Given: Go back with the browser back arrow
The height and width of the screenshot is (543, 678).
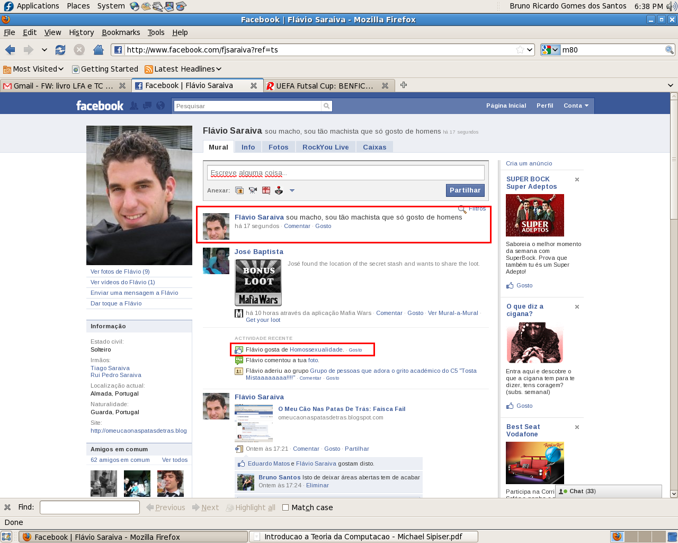Looking at the screenshot, I should point(10,50).
